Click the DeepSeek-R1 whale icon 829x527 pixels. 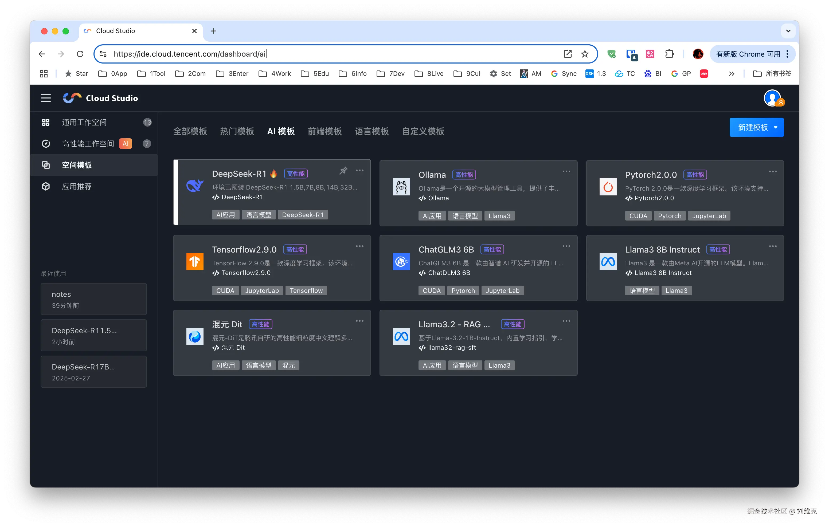[194, 186]
